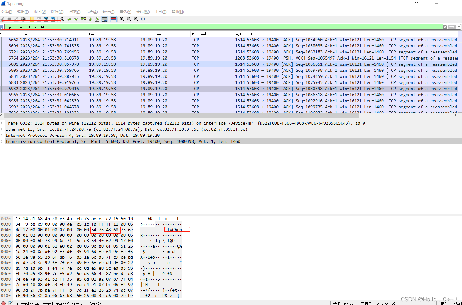This screenshot has height=305, width=462.
Task: Click the Resize columns icon
Action: [143, 19]
